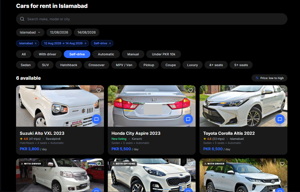The height and width of the screenshot is (192, 300).
Task: Click the PKR 6,500 price
Action: 213,149
